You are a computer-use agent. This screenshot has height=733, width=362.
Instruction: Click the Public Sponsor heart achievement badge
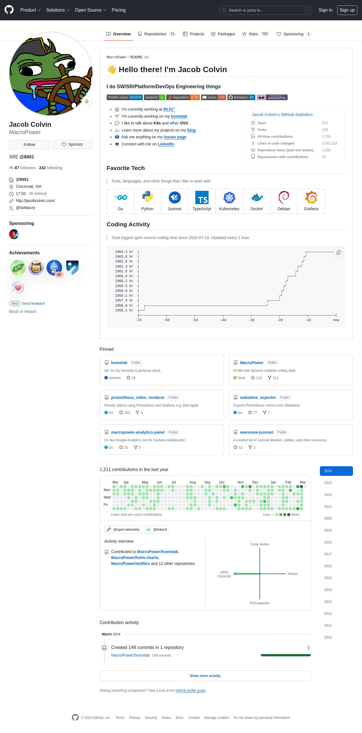click(18, 288)
